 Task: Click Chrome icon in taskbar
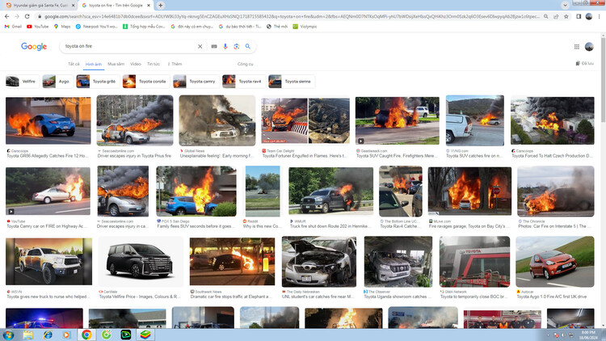coord(86,335)
